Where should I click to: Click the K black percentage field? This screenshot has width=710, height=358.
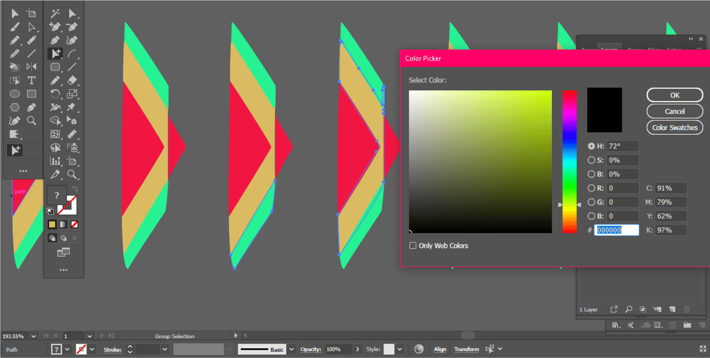click(671, 230)
